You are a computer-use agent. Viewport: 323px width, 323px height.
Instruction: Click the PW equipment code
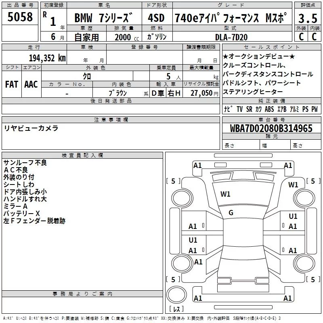(315, 109)
